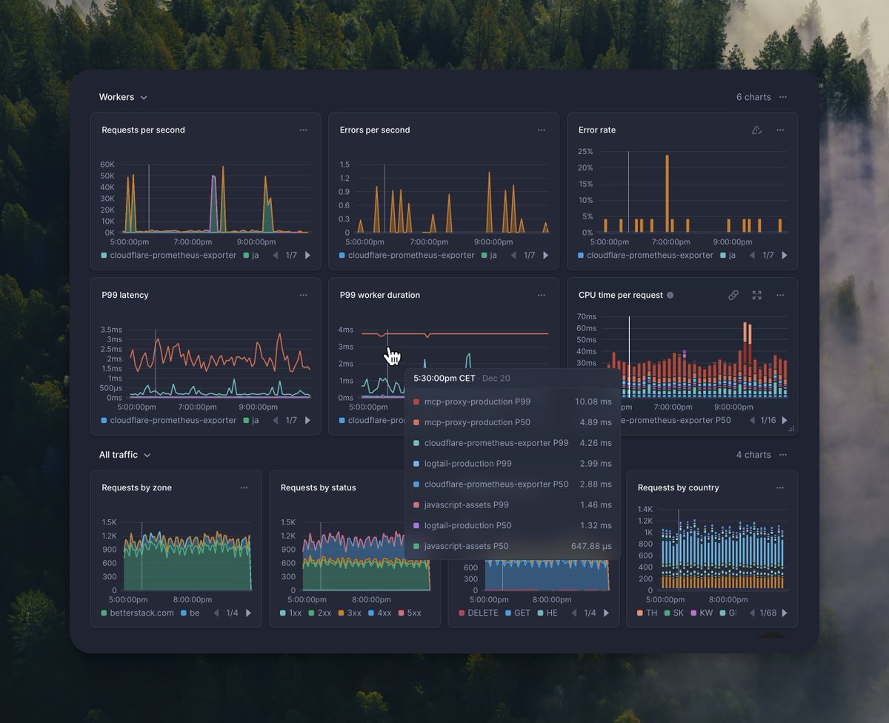Viewport: 889px width, 723px height.
Task: Collapse the Workers section chevron
Action: (x=144, y=98)
